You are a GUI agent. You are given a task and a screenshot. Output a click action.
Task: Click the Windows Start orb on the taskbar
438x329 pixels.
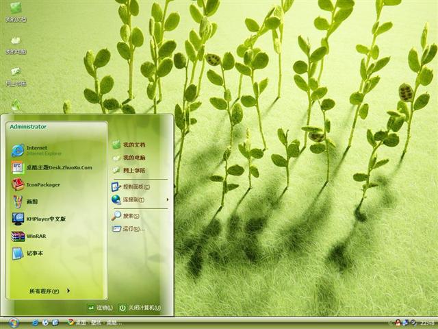(13, 323)
